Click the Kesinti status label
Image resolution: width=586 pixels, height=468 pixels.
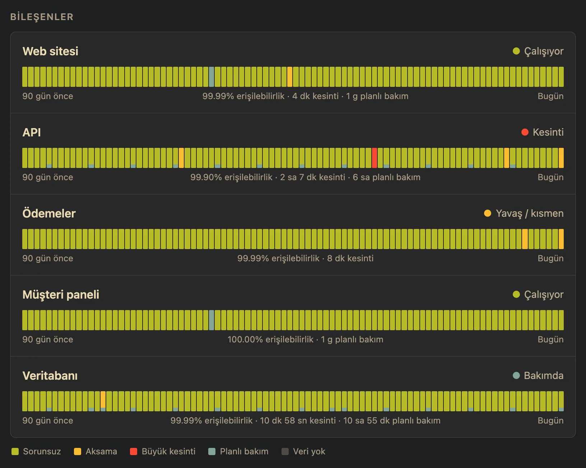[x=548, y=132]
